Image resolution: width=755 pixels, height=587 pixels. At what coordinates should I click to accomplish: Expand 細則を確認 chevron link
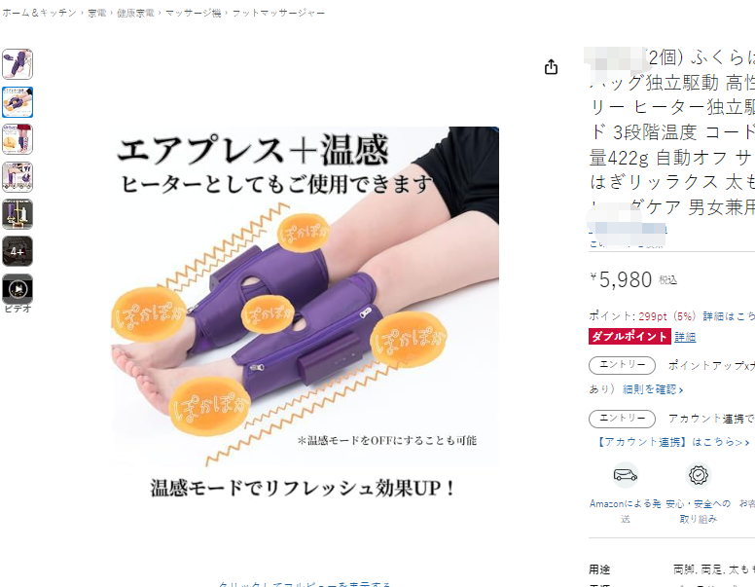coord(653,389)
